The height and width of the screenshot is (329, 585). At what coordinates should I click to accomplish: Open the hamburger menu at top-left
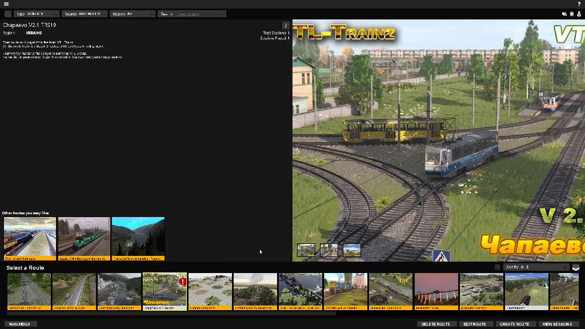tap(6, 4)
